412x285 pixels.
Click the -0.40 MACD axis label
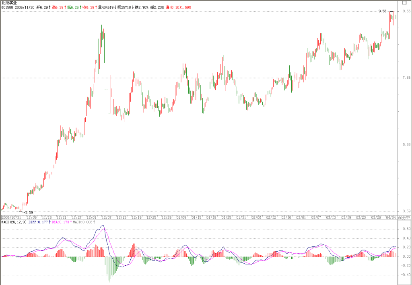pyautogui.click(x=406, y=275)
